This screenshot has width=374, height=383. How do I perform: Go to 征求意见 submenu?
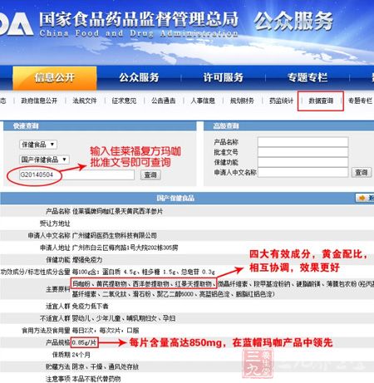[x=124, y=101]
